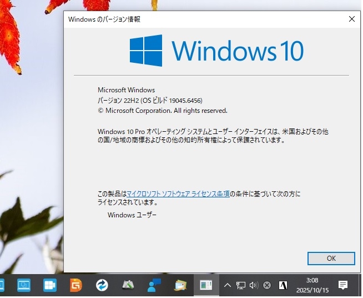Open the speaker volume tray icon
Viewport: 363px width, 298px height.
pos(255,286)
